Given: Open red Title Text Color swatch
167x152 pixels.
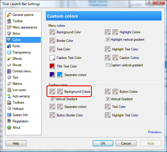Looking at the screenshot, I should [x=52, y=66].
